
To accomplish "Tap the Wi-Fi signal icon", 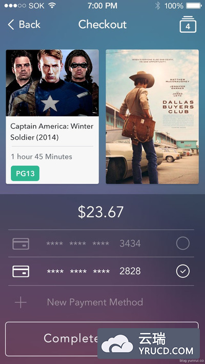I will coord(52,6).
